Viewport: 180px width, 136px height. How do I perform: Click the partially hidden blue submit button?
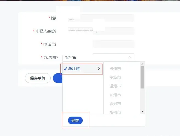tap(58, 78)
